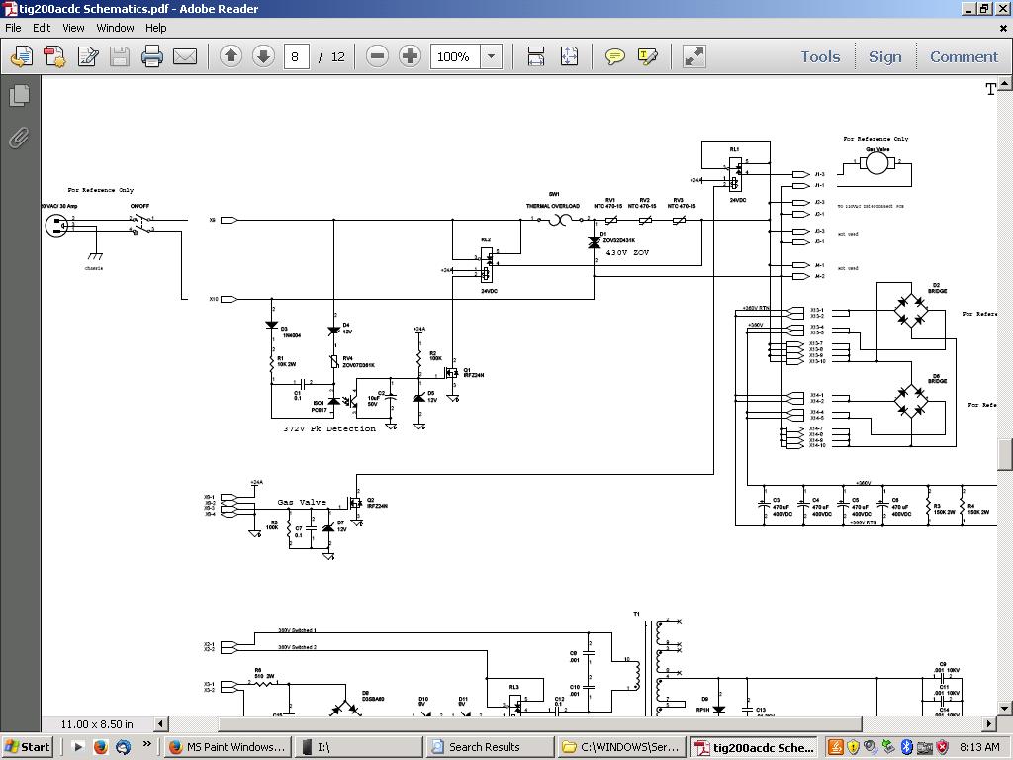Switch to C:\WINDOWS folder taskbar window
The height and width of the screenshot is (760, 1013).
pyautogui.click(x=621, y=747)
